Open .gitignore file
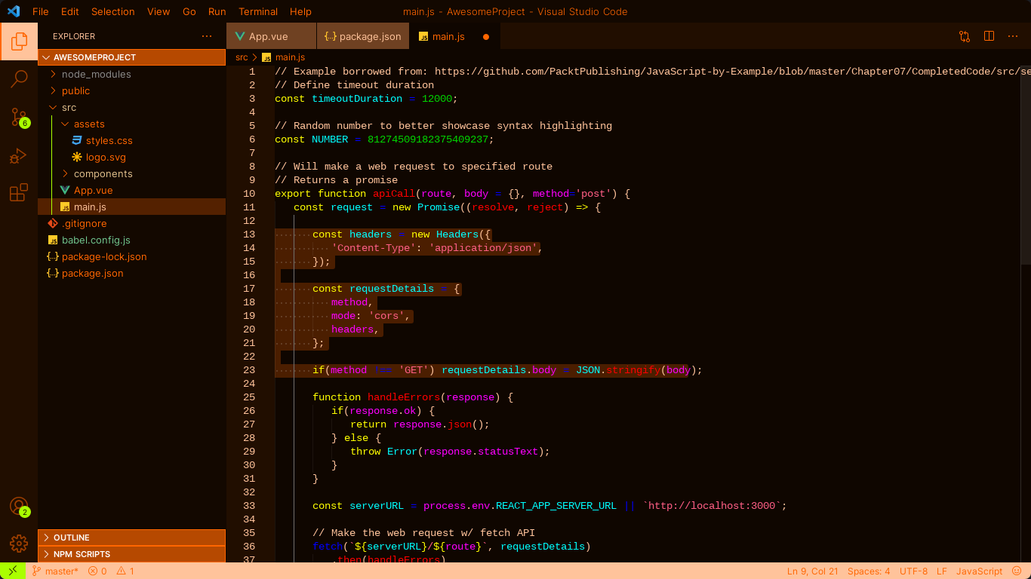Screen dimensions: 1031x579 point(131,223)
